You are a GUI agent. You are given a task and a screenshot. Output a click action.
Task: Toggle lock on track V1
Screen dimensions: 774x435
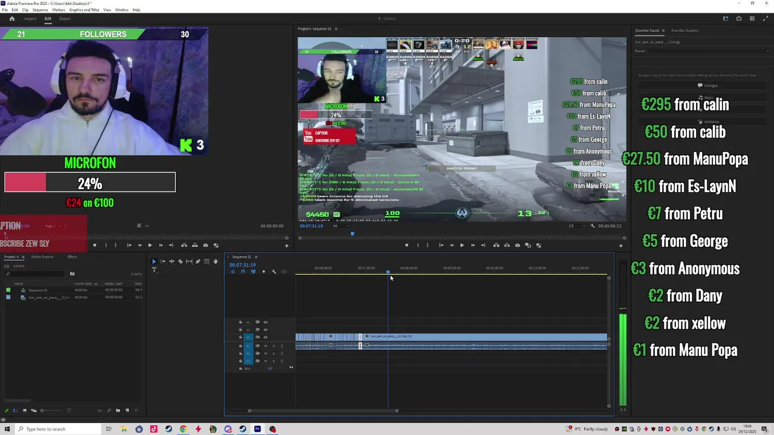point(240,337)
